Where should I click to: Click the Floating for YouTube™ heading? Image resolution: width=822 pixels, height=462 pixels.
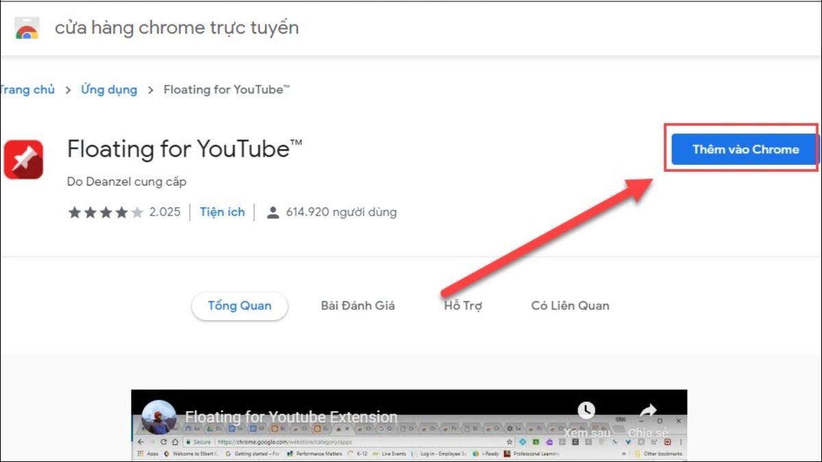coord(185,149)
